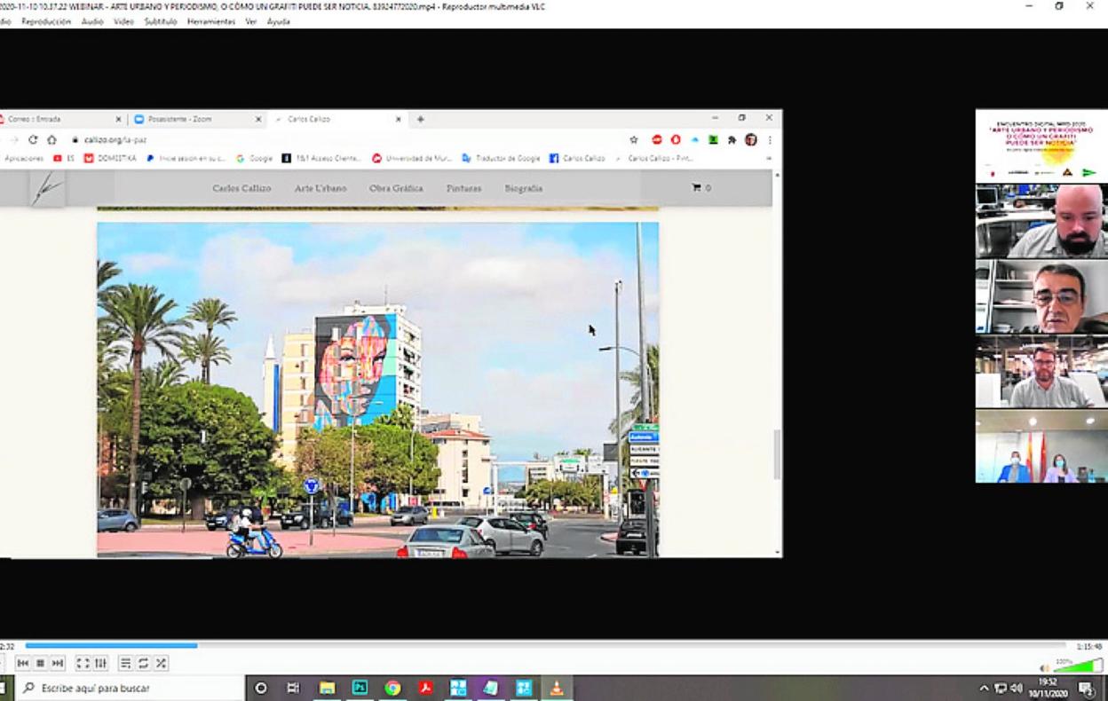The image size is (1108, 701).
Task: Open Photoshop from the taskbar
Action: 360,688
